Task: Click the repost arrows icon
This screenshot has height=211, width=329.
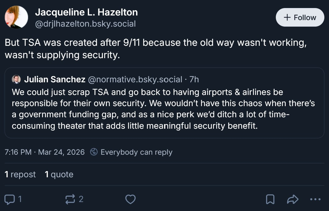Action: coord(70,199)
